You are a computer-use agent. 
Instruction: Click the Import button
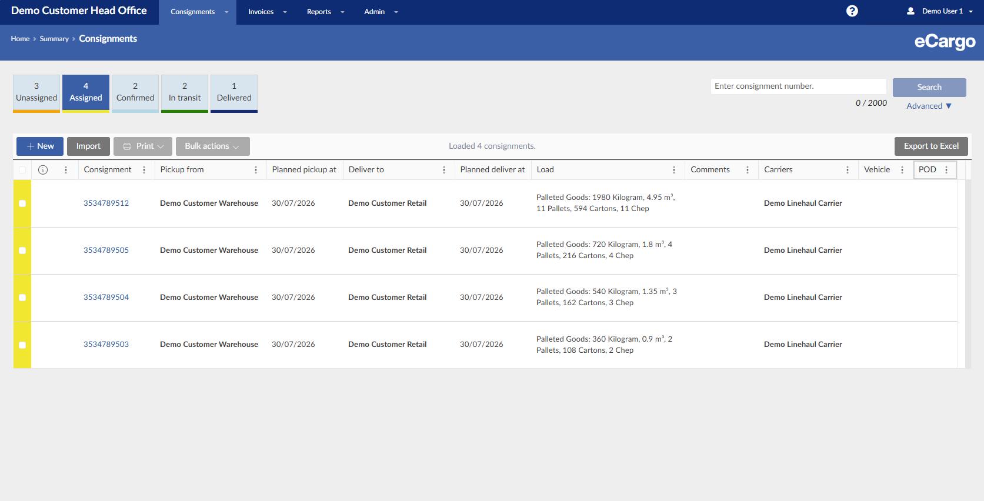(88, 146)
